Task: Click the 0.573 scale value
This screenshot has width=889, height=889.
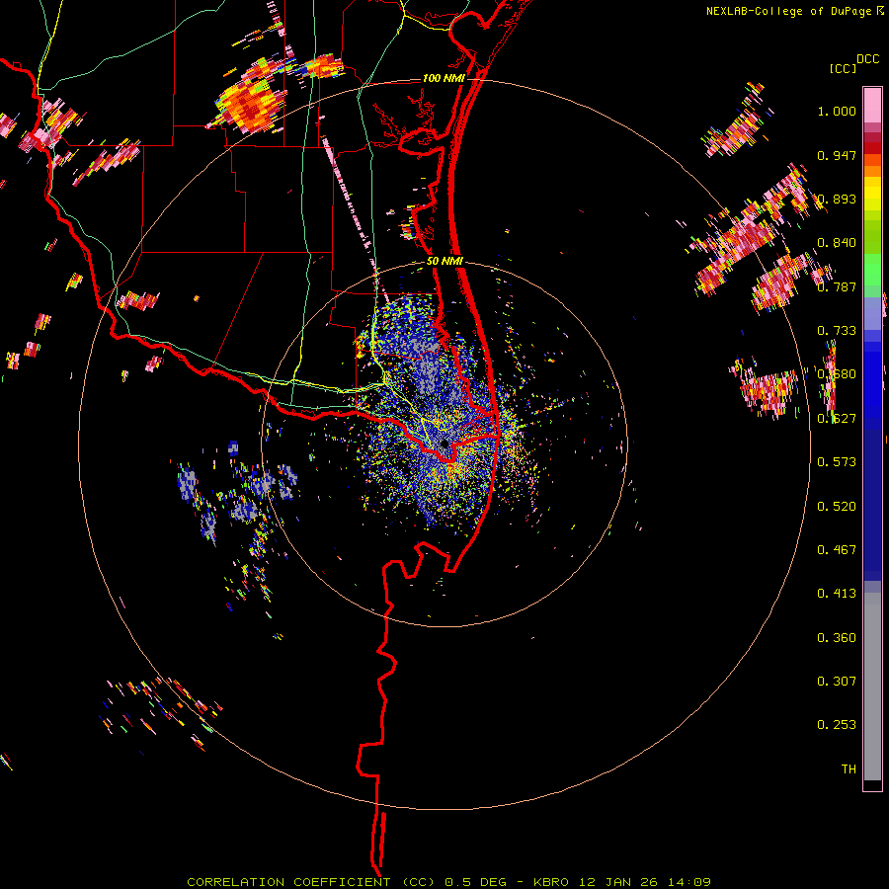Action: 837,462
